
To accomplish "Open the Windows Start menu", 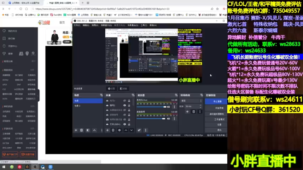I will [4, 167].
